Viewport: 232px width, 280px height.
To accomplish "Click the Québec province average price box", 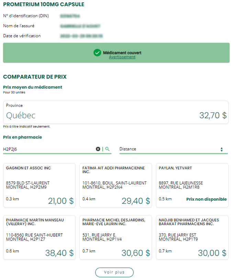I will click(x=116, y=112).
